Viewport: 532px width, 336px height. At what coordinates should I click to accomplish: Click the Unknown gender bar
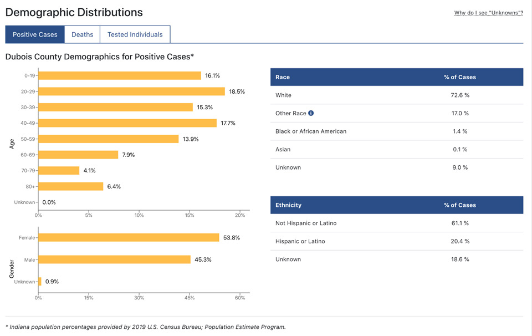point(40,282)
